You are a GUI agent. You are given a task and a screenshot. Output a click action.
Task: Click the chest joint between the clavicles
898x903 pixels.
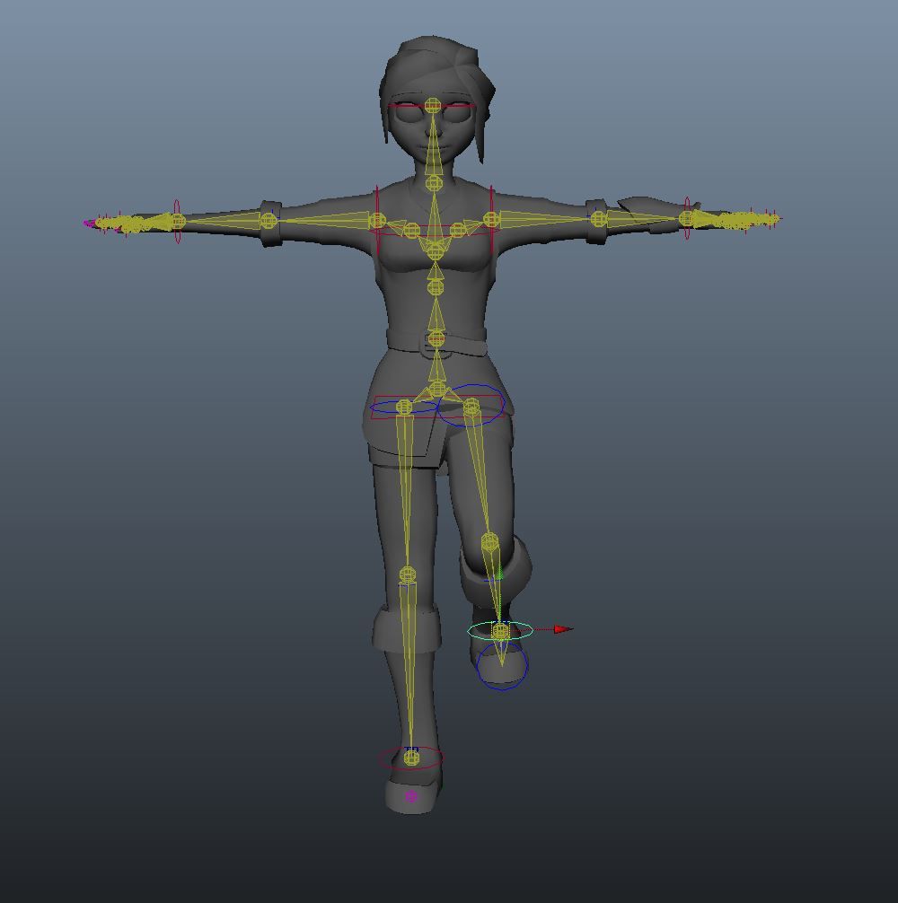click(x=435, y=250)
